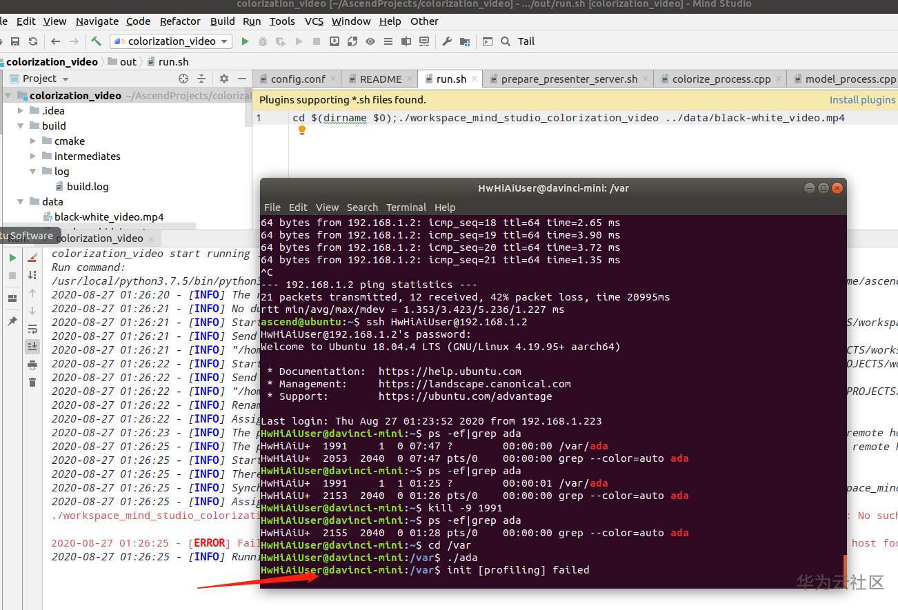Run colorization_video with green play button
Image resolution: width=898 pixels, height=610 pixels.
click(x=245, y=41)
